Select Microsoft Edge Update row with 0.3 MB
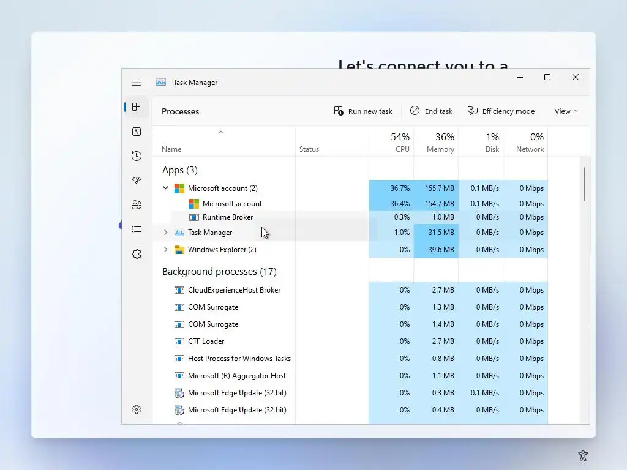627x470 pixels. tap(350, 393)
